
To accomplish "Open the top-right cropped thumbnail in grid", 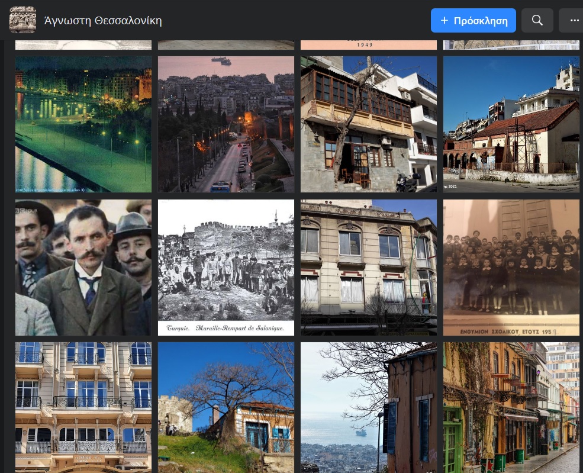I will point(511,45).
